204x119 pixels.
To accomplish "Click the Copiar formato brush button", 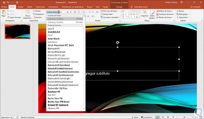I will pos(14,17).
